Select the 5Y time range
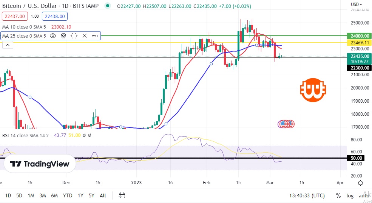This screenshot has height=203, width=372. tap(91, 195)
